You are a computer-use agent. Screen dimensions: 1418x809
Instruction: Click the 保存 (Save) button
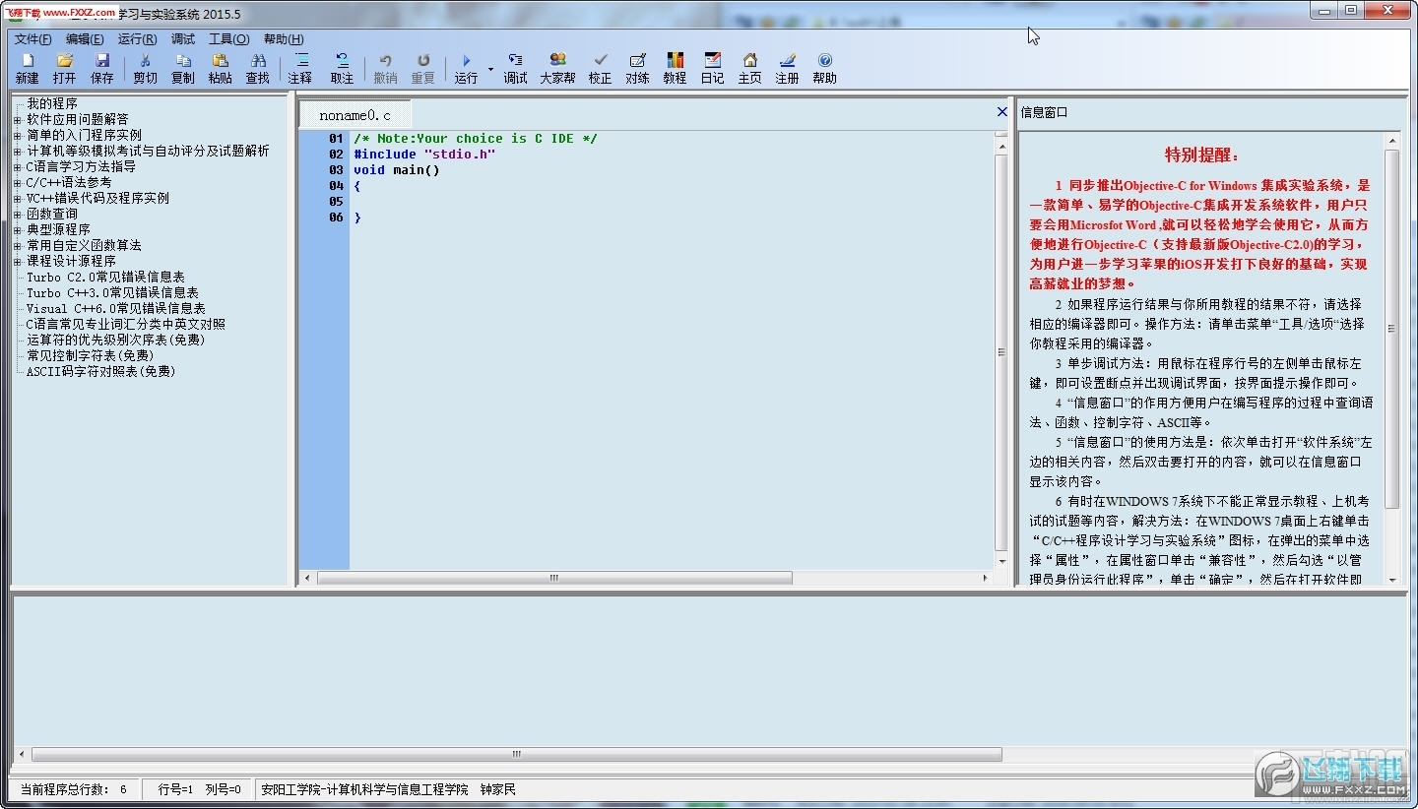point(101,67)
